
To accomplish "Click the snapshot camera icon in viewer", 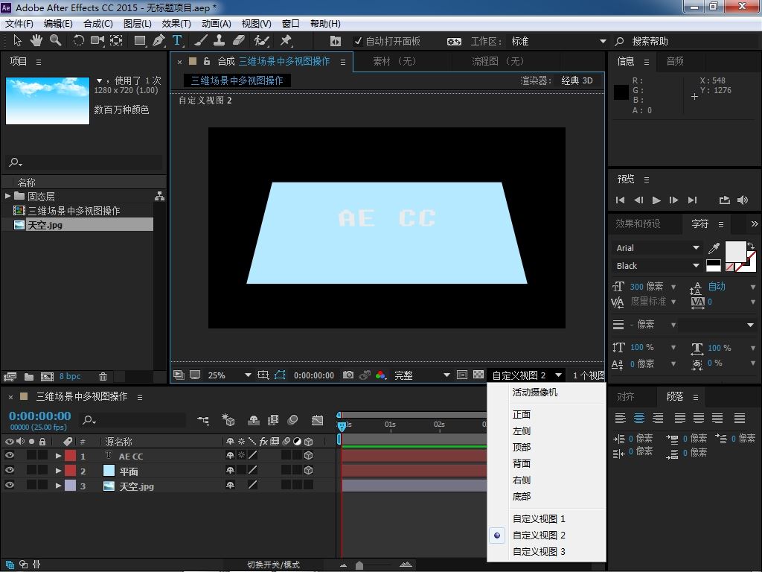I will tap(348, 375).
